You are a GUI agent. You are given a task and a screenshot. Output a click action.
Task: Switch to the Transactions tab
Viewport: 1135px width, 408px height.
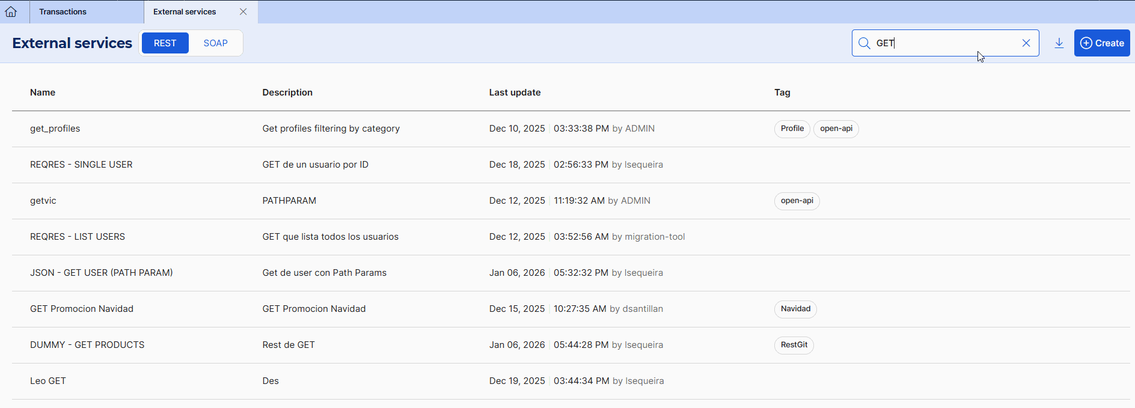pos(63,11)
